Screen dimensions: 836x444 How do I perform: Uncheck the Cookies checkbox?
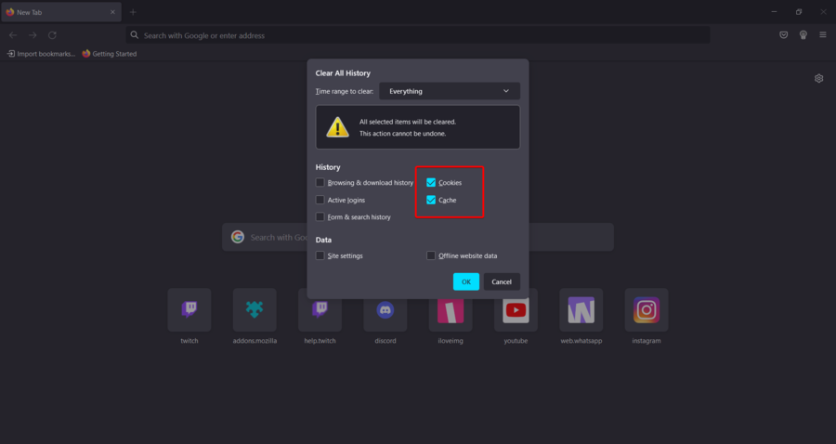(431, 183)
